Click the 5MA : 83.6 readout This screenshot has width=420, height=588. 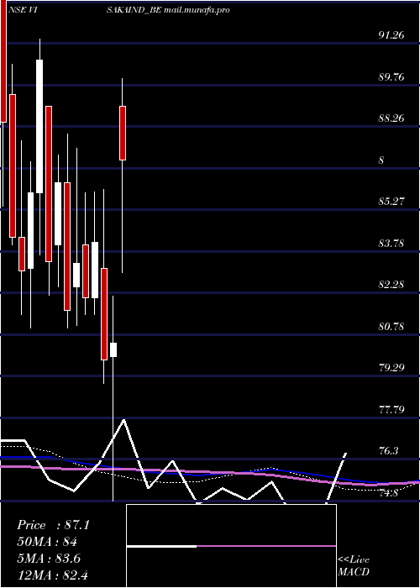(x=49, y=559)
